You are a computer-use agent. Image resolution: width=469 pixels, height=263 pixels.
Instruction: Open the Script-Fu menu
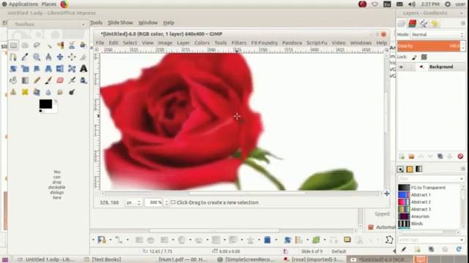317,43
